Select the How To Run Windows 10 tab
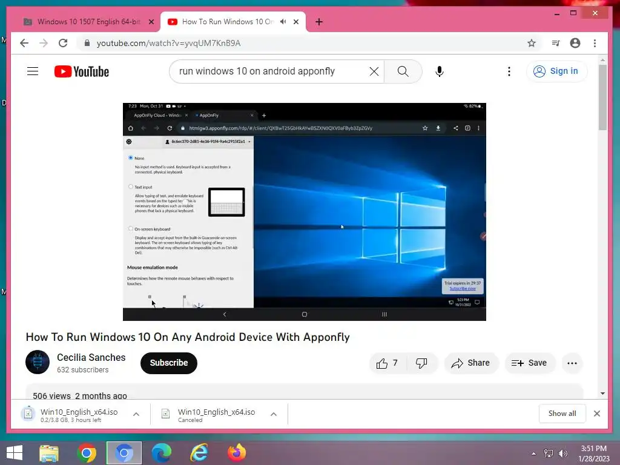620x465 pixels. (228, 22)
